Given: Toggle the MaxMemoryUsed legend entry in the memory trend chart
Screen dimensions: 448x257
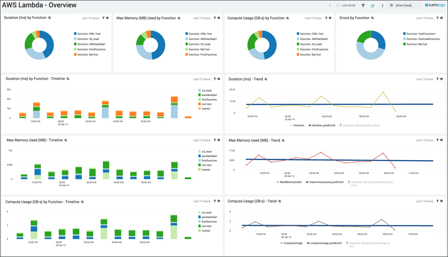Looking at the screenshot, I should [289, 182].
